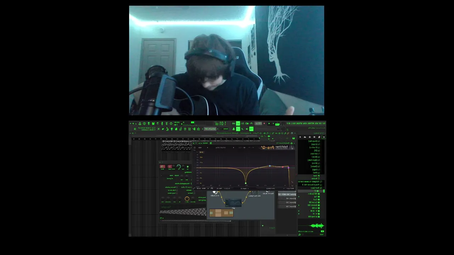Click the song position time display

click(x=221, y=123)
